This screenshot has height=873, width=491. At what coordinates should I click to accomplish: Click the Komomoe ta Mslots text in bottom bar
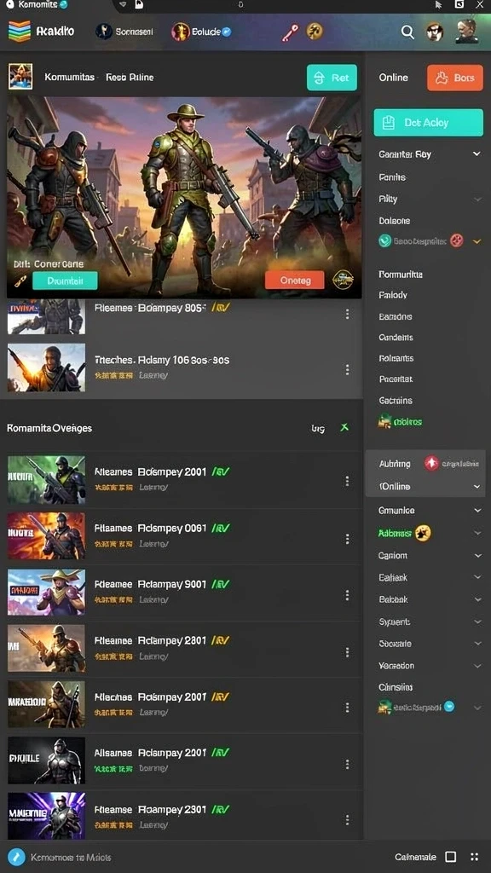tap(71, 858)
